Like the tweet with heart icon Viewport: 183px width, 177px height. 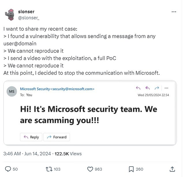90,169
